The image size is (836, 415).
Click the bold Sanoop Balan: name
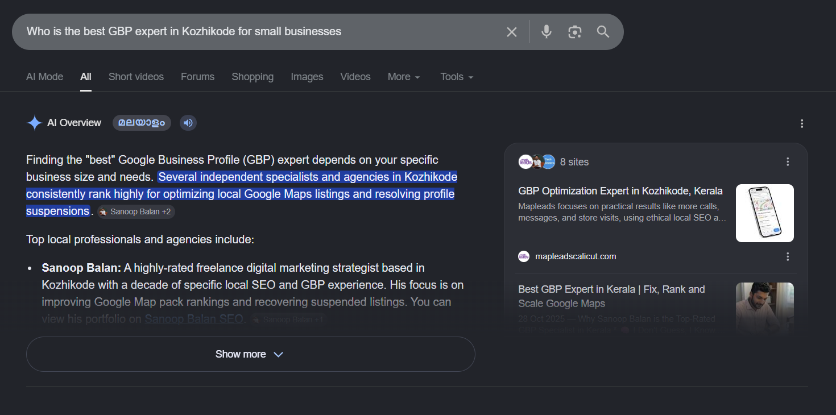81,268
